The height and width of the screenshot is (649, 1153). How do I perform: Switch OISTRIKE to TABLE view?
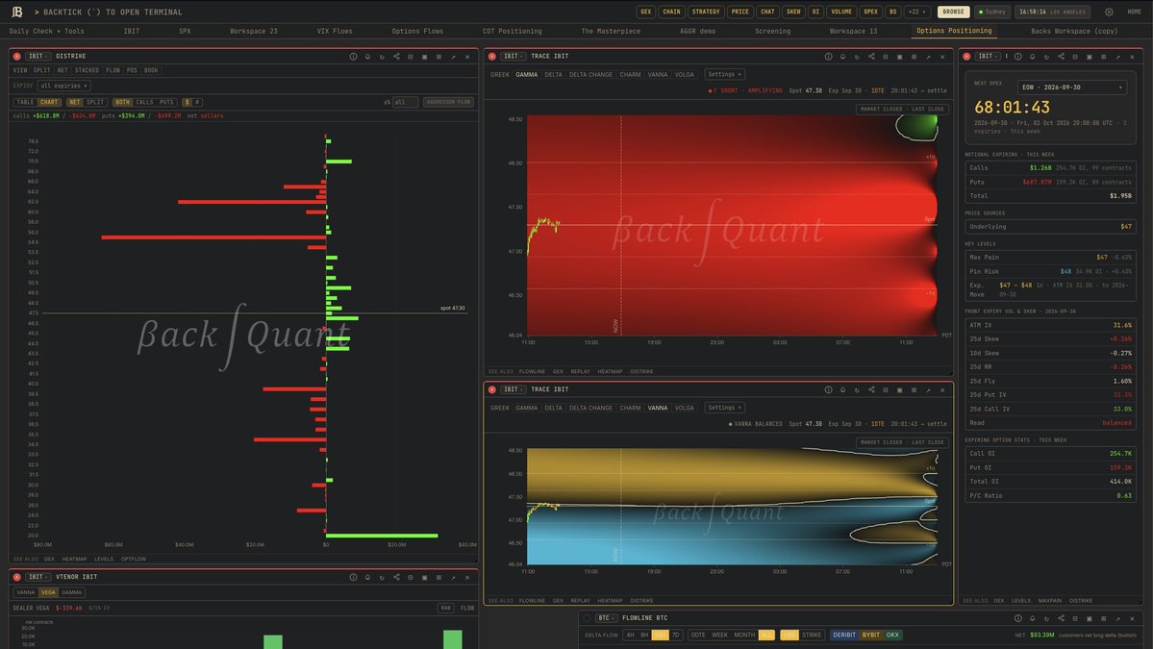click(x=25, y=102)
